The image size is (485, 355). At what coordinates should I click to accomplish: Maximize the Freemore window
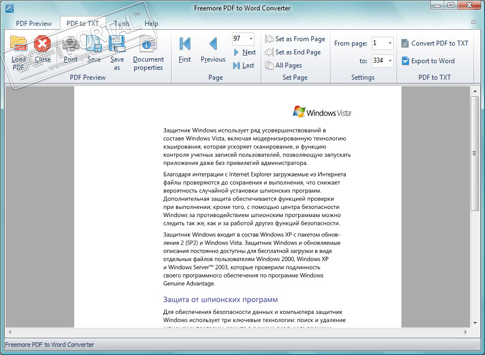[451, 5]
